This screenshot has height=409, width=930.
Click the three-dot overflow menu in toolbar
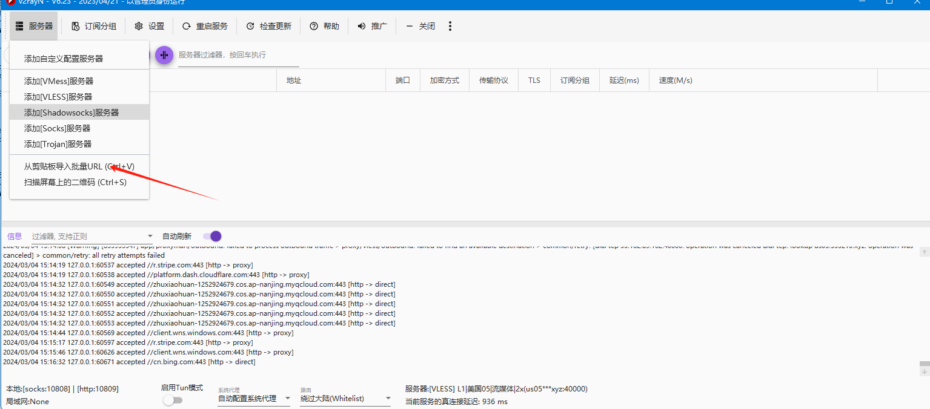[450, 26]
